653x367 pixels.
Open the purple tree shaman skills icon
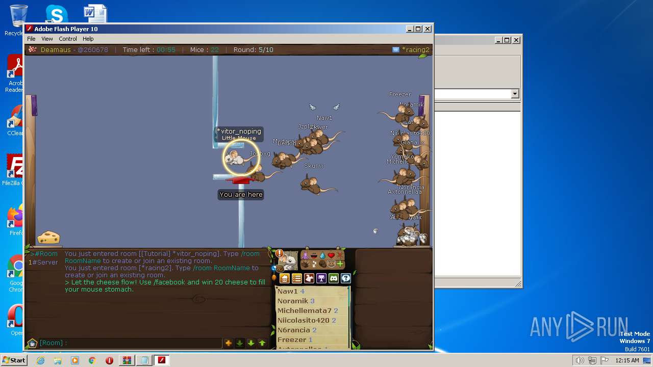coord(321,278)
